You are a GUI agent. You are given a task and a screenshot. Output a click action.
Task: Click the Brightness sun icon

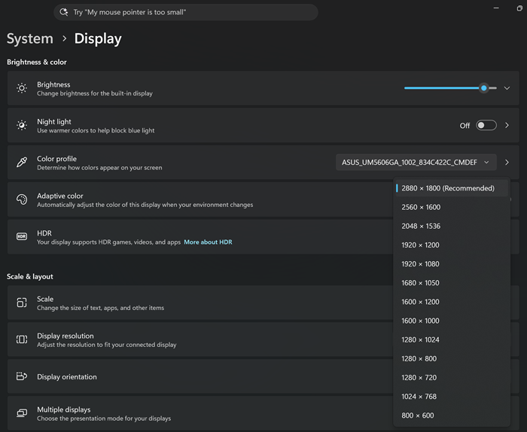coord(22,88)
